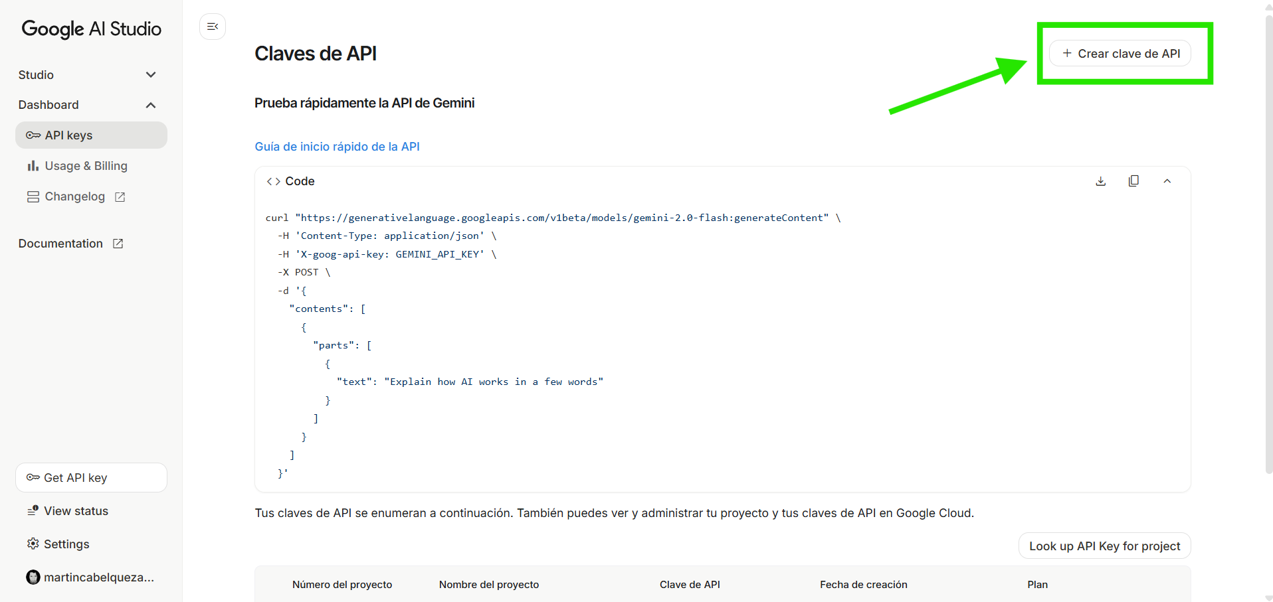
Task: Click the Clave de API column header
Action: (690, 585)
